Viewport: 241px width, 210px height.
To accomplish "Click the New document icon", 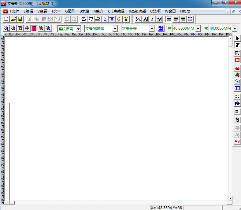I will click(x=6, y=19).
